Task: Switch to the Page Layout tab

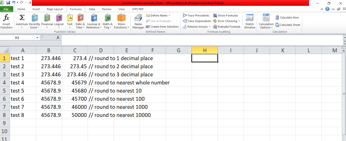Action: (55, 9)
